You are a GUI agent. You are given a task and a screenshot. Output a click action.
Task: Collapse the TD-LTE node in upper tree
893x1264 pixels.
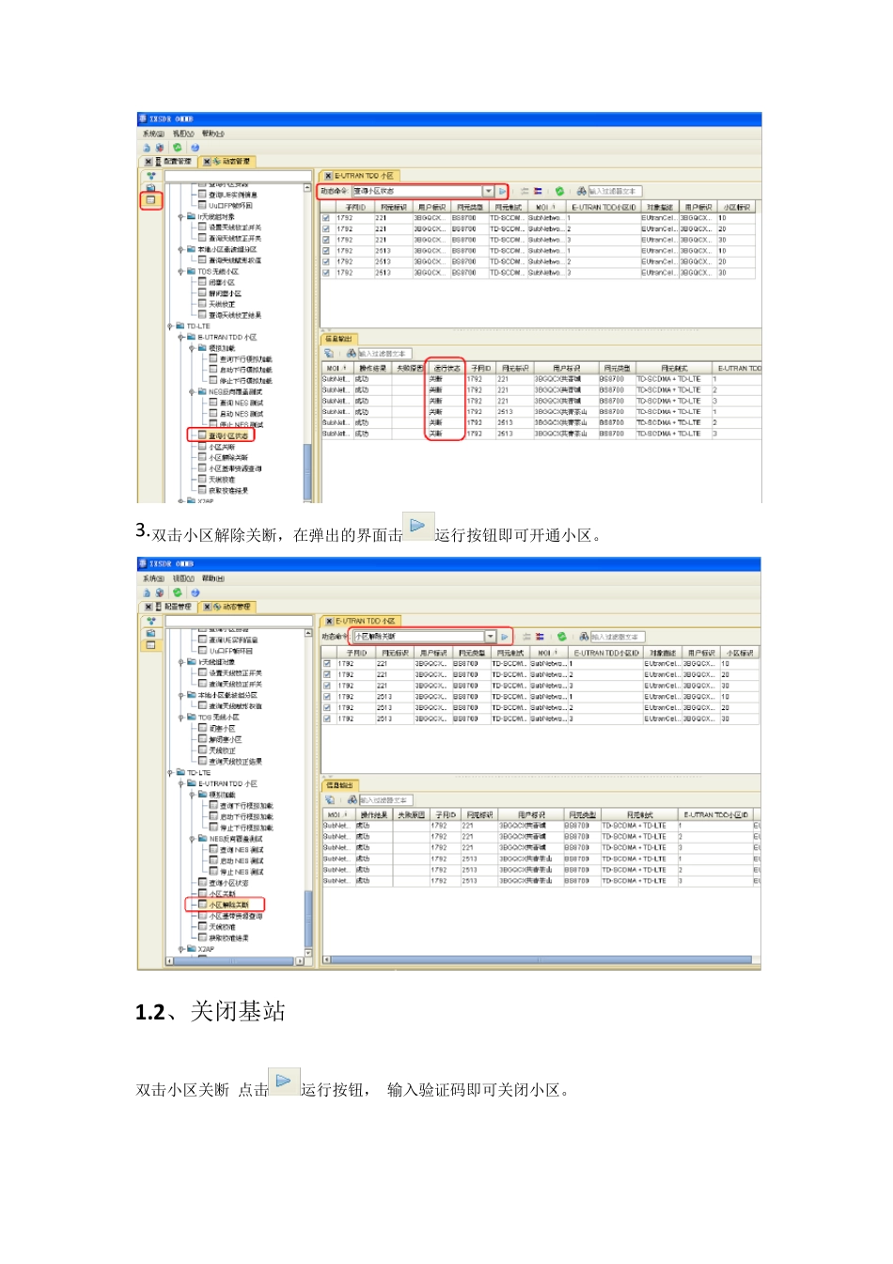170,326
